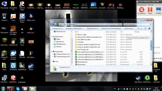
Task: Sort files by Дата изменения column header
Action: point(111,32)
